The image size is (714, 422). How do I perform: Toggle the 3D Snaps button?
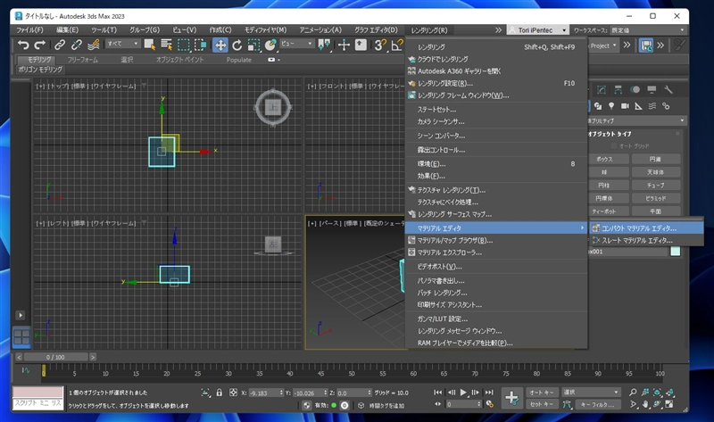(380, 45)
